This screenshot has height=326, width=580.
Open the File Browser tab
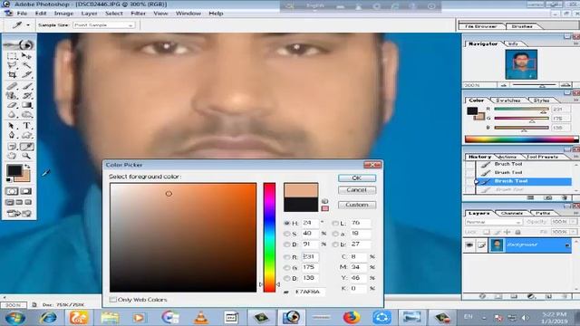click(480, 26)
